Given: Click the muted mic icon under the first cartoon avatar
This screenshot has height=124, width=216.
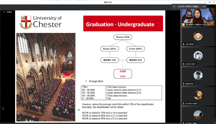Looking at the screenshot, I should pos(184,44).
